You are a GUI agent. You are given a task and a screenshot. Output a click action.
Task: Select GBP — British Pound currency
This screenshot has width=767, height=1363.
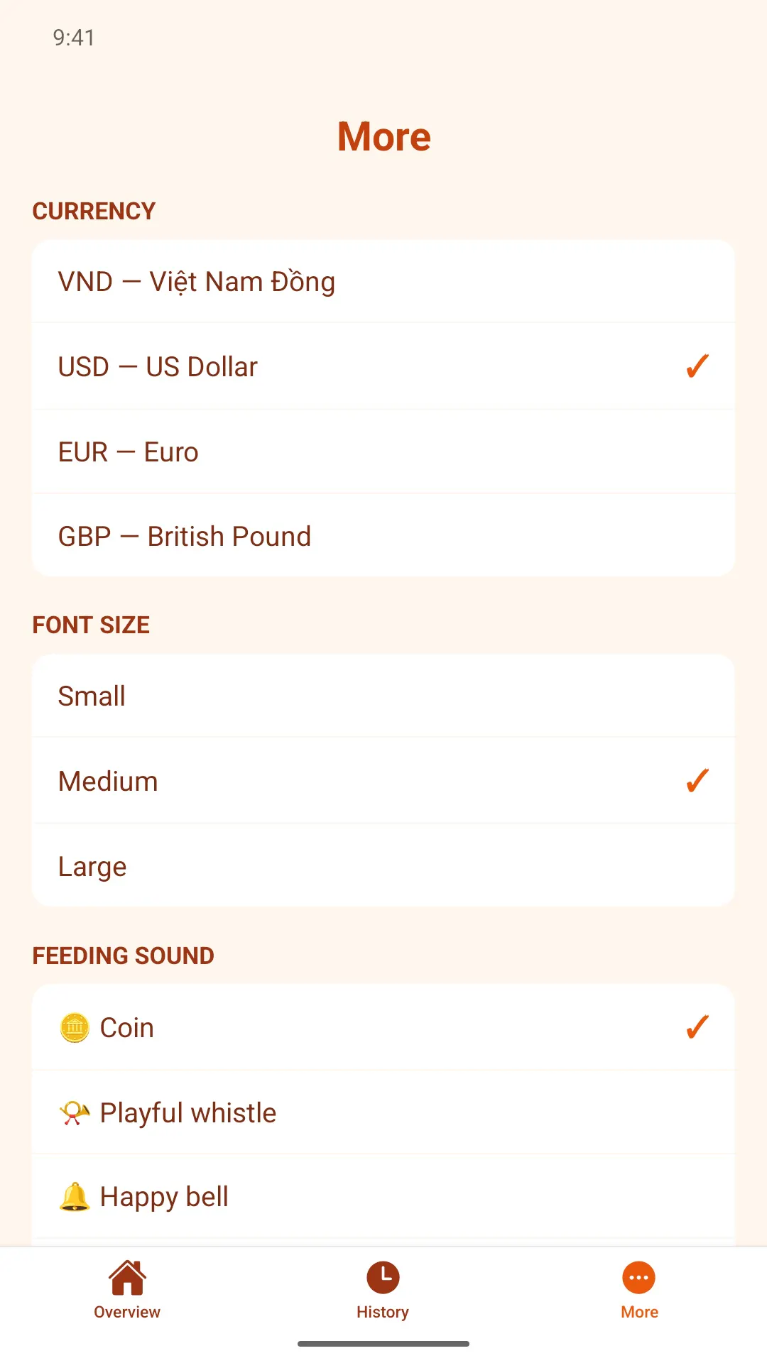point(383,536)
